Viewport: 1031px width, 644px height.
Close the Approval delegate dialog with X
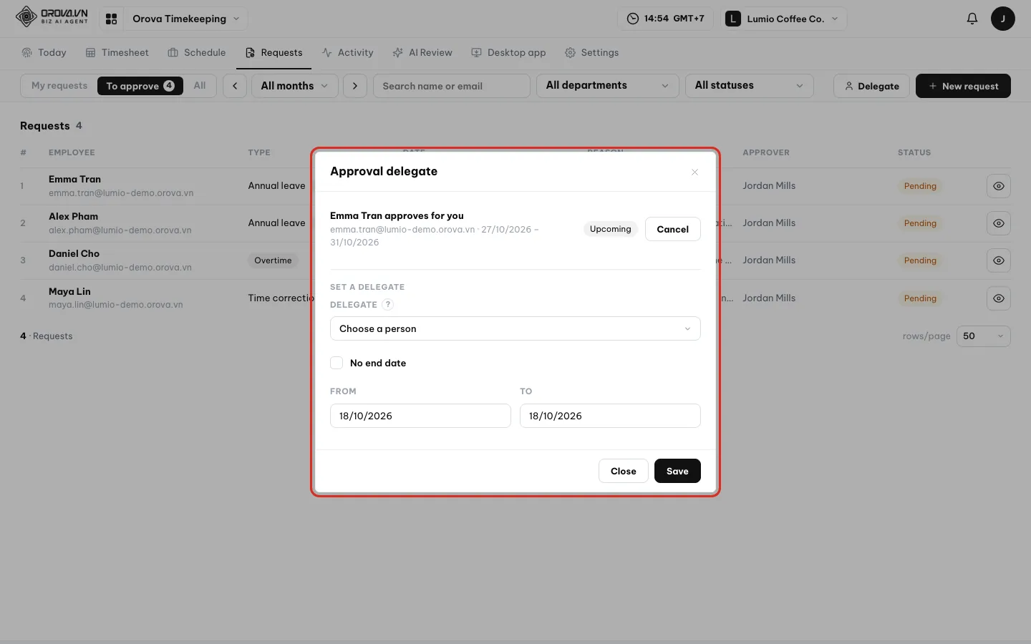(x=694, y=172)
